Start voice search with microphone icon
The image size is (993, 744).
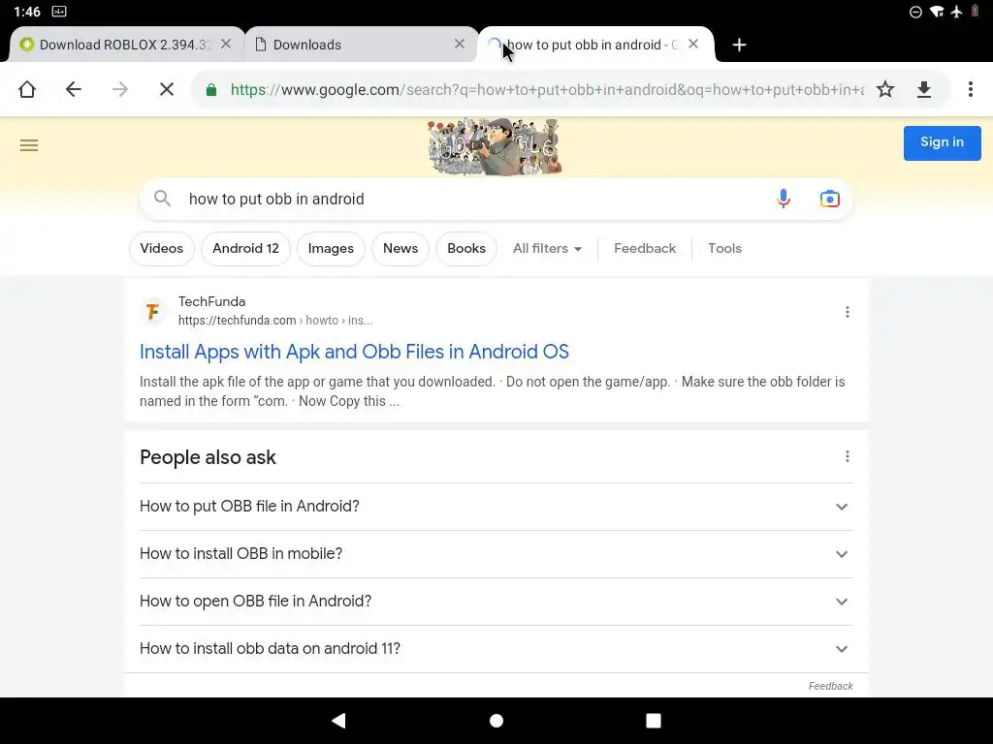point(784,199)
